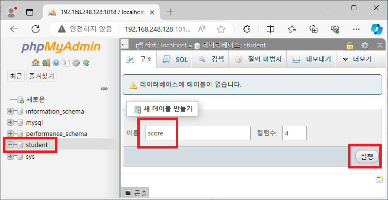Open the 더보기 dropdown menu

(x=356, y=59)
